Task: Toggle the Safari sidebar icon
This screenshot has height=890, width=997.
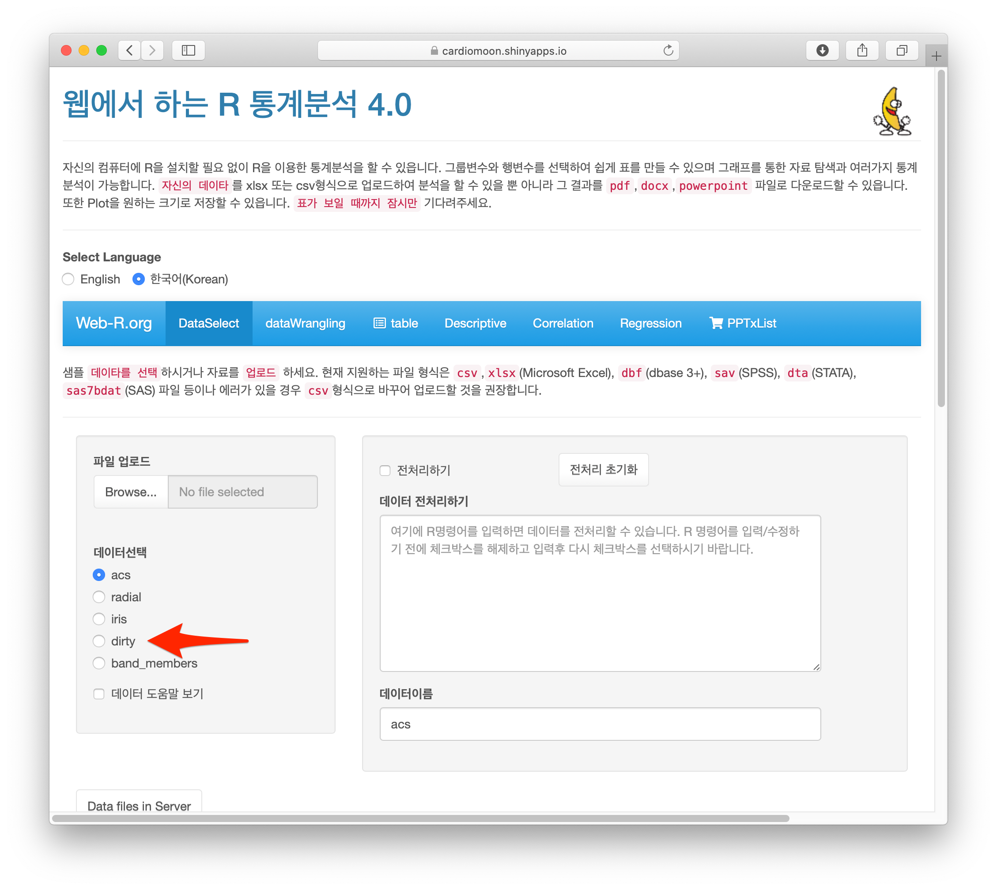Action: (188, 50)
